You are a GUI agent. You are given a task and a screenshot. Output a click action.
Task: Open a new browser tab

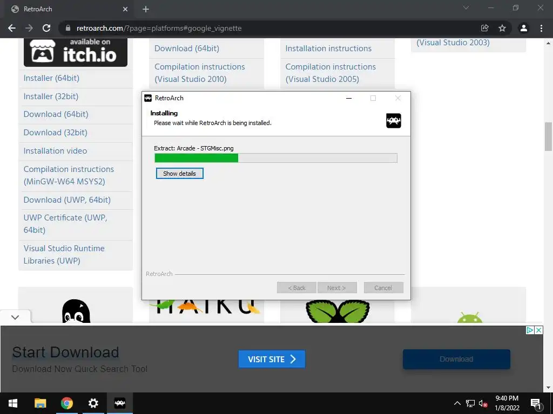(146, 9)
